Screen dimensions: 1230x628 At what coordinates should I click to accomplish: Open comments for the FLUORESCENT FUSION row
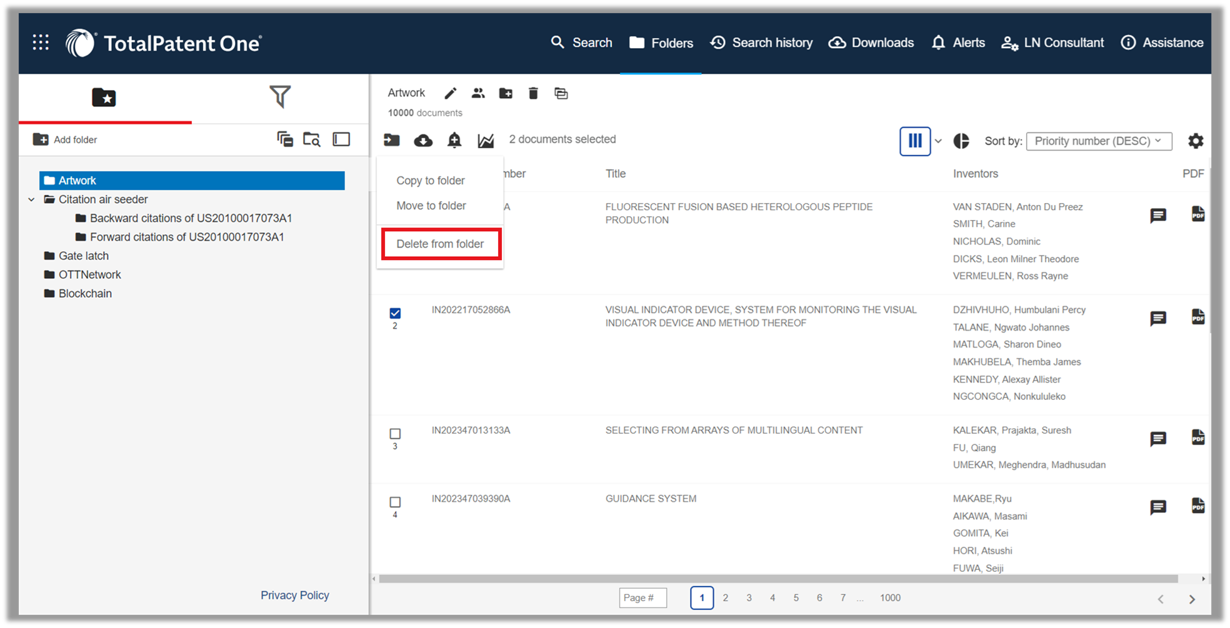tap(1158, 216)
